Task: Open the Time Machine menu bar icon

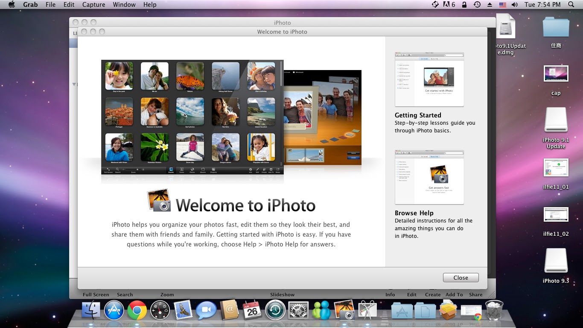Action: click(x=477, y=5)
